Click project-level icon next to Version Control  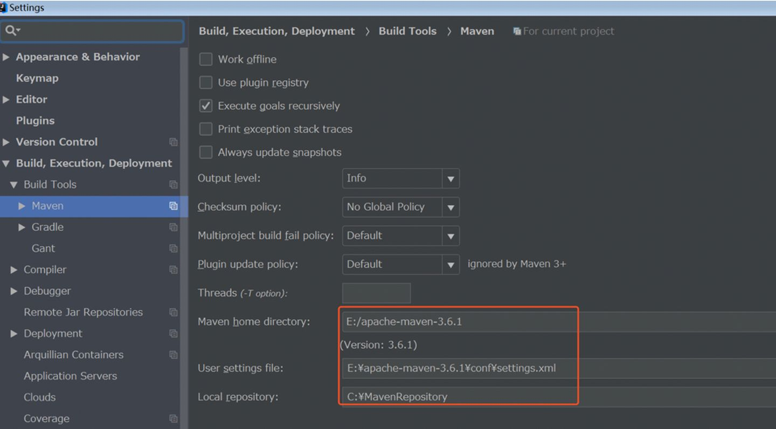point(173,142)
